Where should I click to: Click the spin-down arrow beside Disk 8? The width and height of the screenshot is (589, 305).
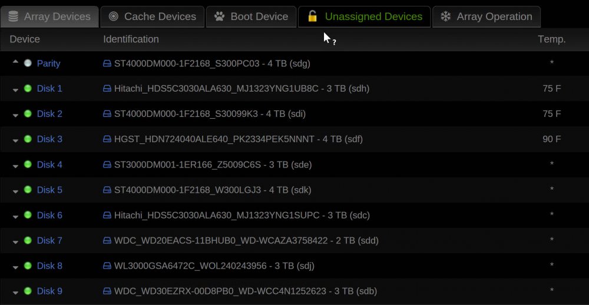(15, 267)
